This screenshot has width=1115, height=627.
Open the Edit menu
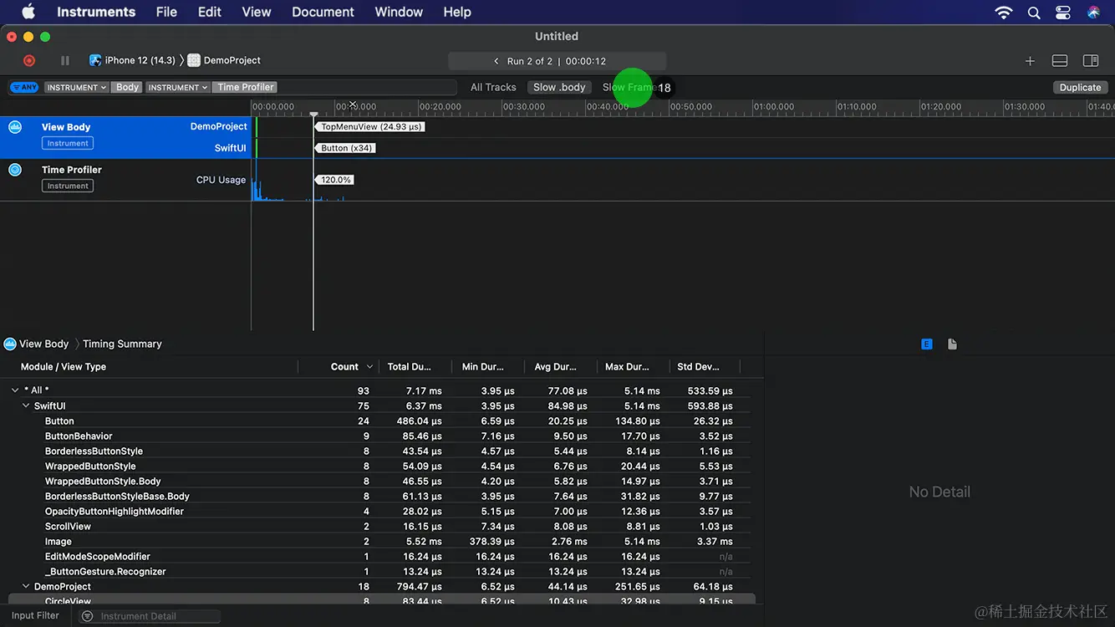pos(210,12)
